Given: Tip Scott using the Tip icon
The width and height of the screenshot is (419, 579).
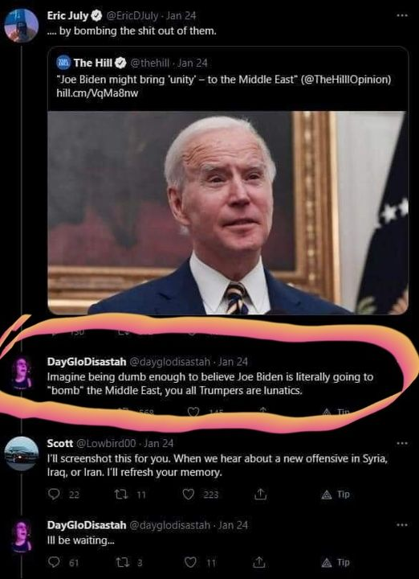Looking at the screenshot, I should pyautogui.click(x=336, y=495).
